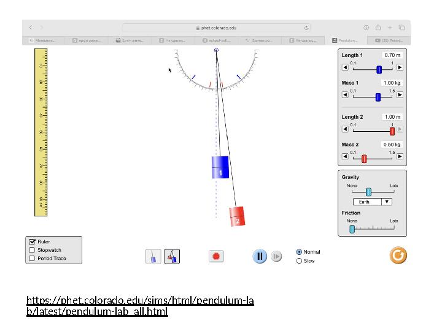Screen dimensions: 442x331
Task: Show browser tab overview icon
Action: [401, 28]
